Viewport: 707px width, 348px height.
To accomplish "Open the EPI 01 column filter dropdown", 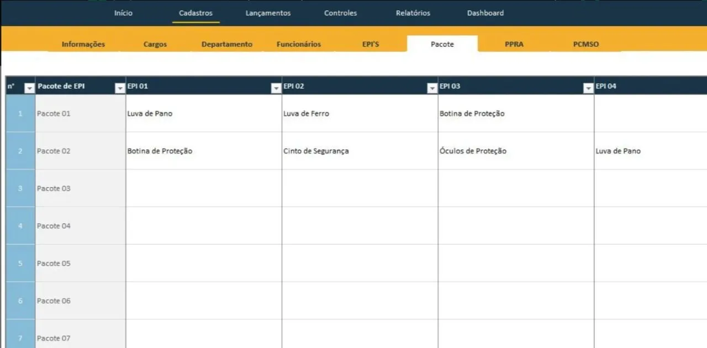I will coord(276,88).
